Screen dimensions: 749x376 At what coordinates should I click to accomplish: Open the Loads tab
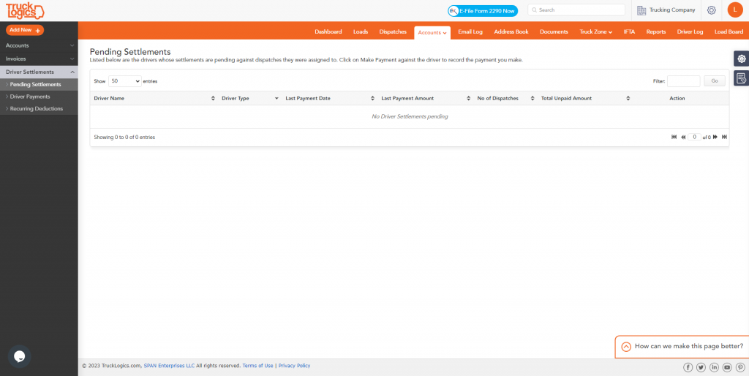[361, 32]
